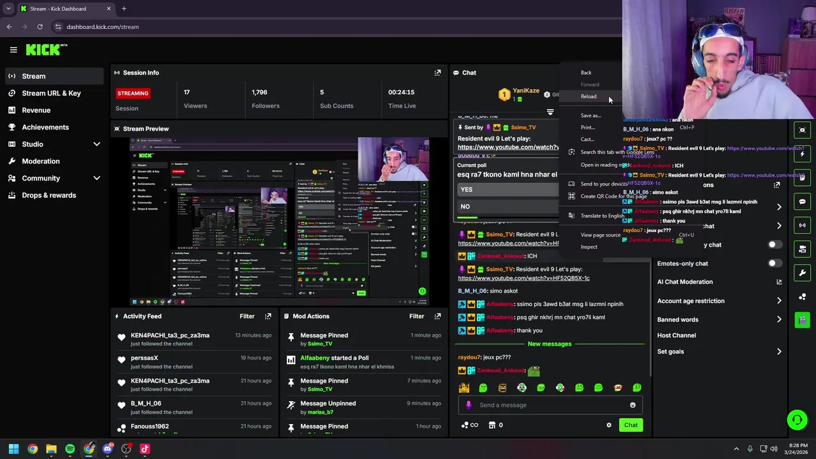The image size is (816, 459).
Task: Click the king emote in the emote row
Action: coord(464,388)
